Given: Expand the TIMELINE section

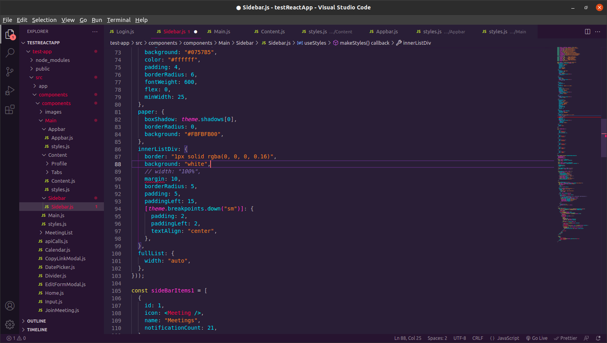Looking at the screenshot, I should pyautogui.click(x=37, y=330).
